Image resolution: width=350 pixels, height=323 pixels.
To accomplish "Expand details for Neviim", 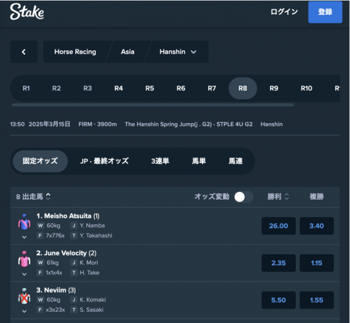I will tap(24, 311).
